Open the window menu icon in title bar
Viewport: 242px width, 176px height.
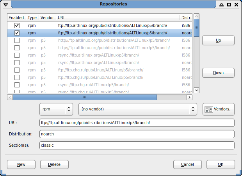pyautogui.click(x=5, y=5)
